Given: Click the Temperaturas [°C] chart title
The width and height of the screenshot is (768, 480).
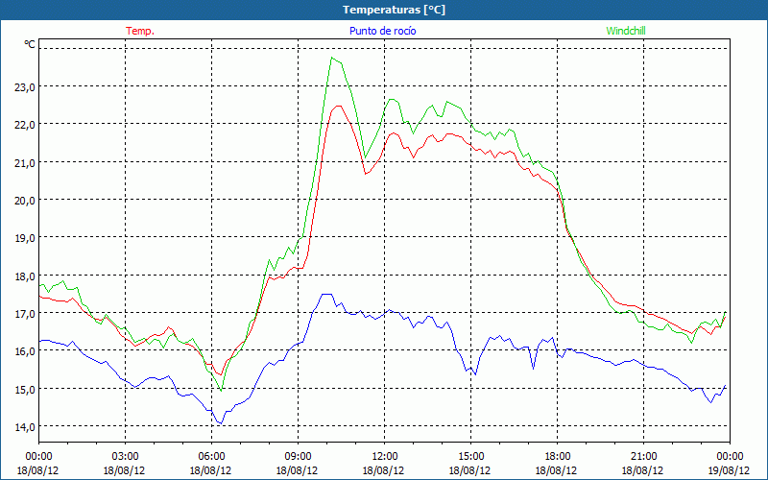Looking at the screenshot, I should coord(394,10).
